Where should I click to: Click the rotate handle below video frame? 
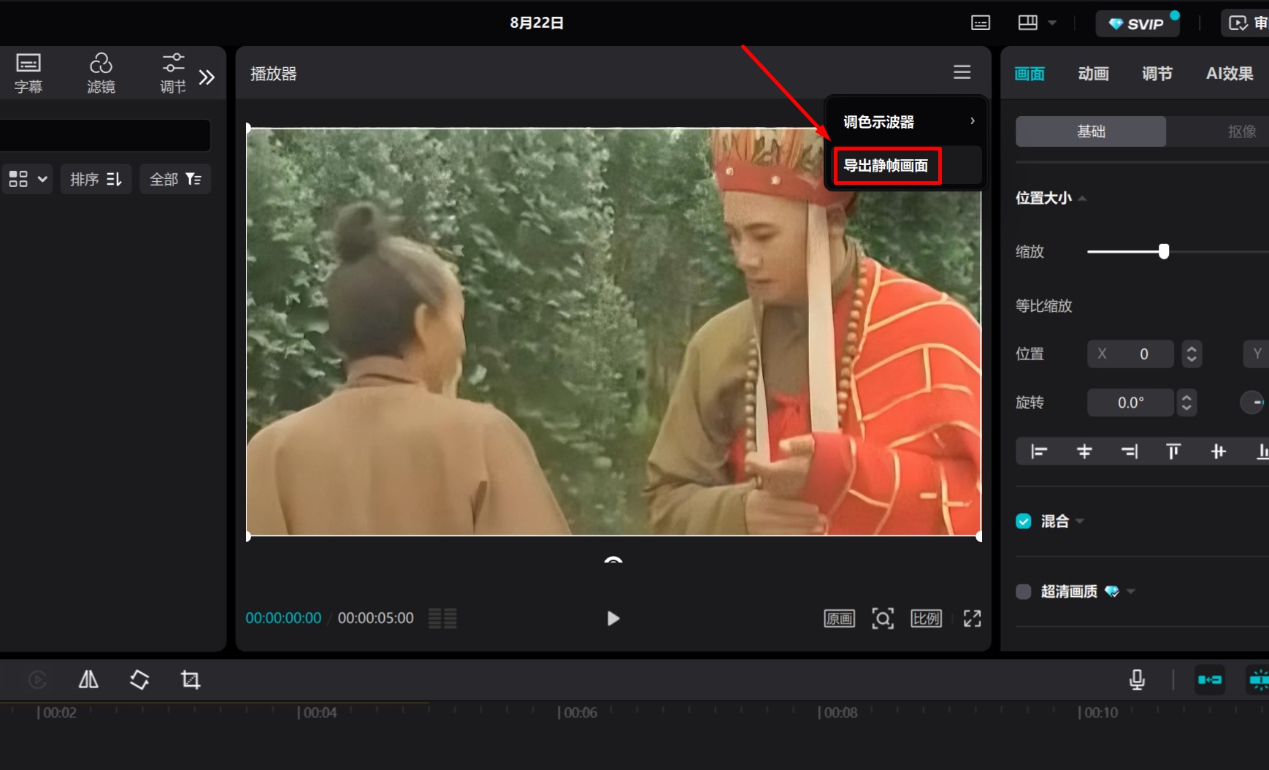click(x=613, y=560)
